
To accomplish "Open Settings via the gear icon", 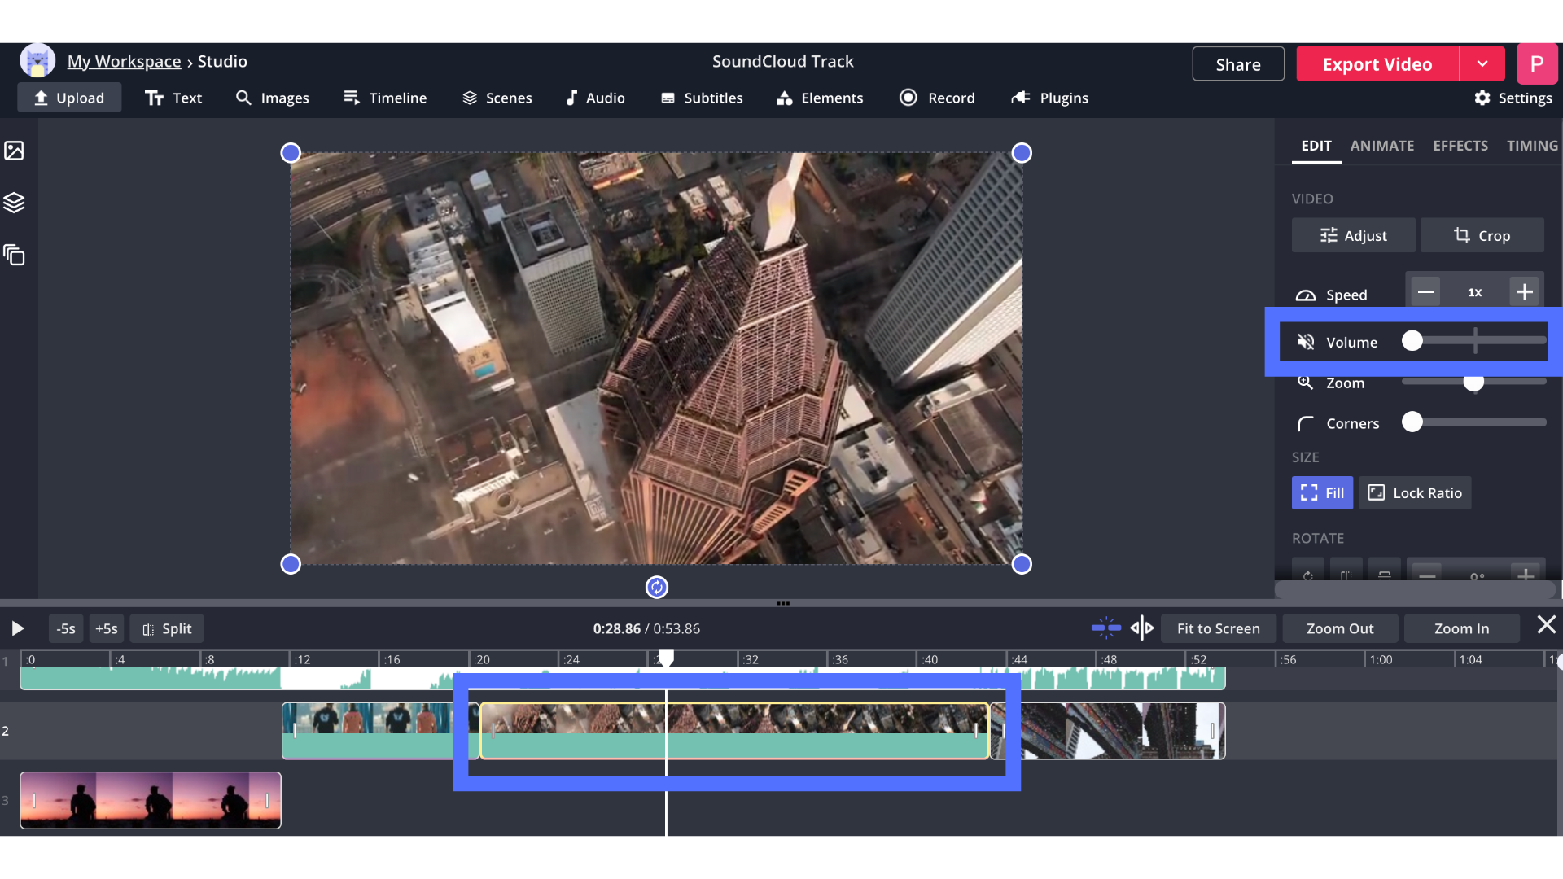I will pyautogui.click(x=1482, y=98).
